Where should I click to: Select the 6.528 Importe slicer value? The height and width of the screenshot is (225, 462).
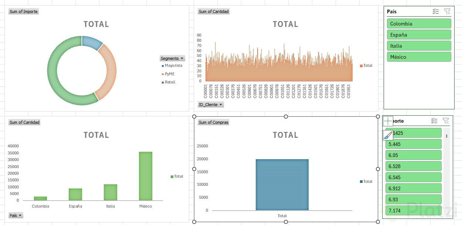[x=414, y=166]
